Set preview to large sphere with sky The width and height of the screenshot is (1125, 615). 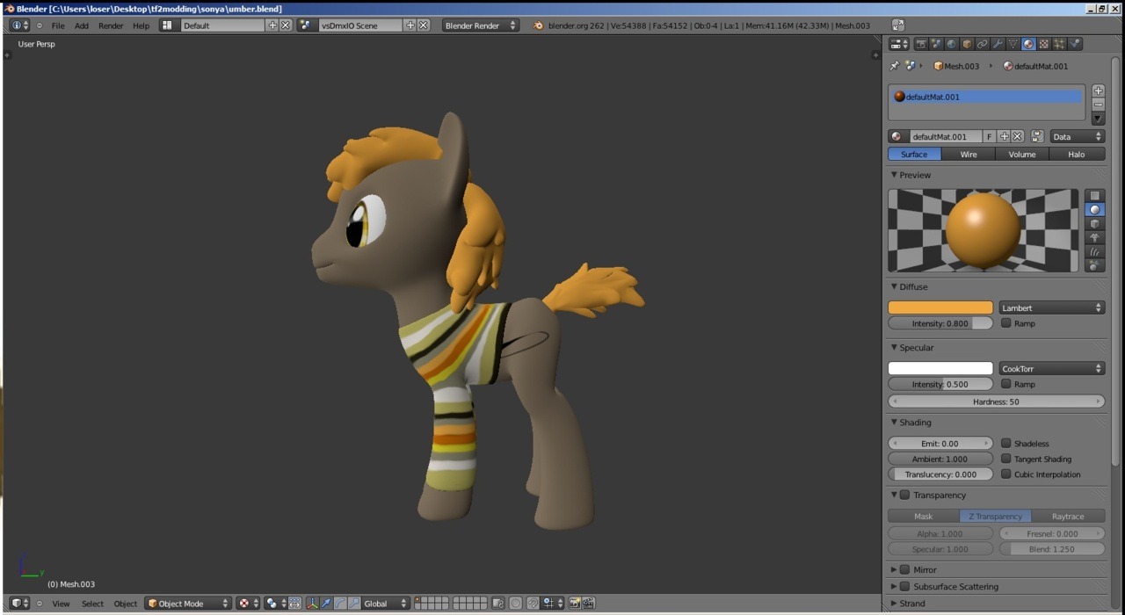pos(1094,265)
